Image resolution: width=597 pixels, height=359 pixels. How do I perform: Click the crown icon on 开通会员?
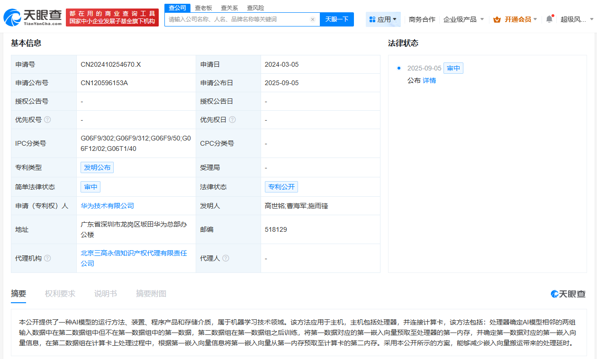click(497, 19)
